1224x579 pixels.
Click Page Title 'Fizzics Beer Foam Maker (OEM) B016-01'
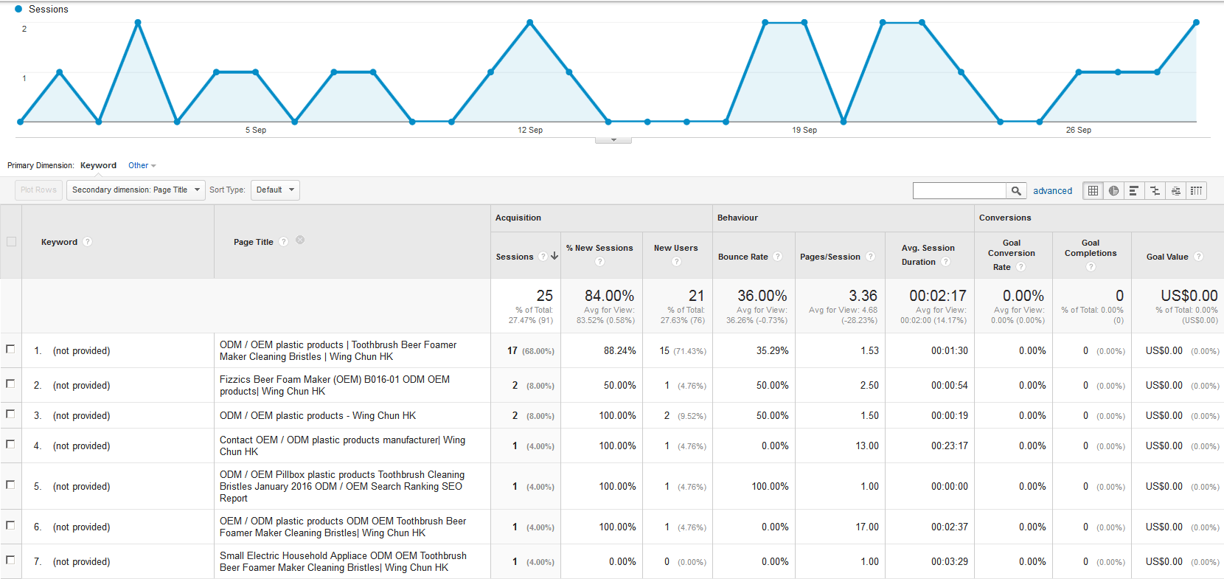click(x=335, y=385)
